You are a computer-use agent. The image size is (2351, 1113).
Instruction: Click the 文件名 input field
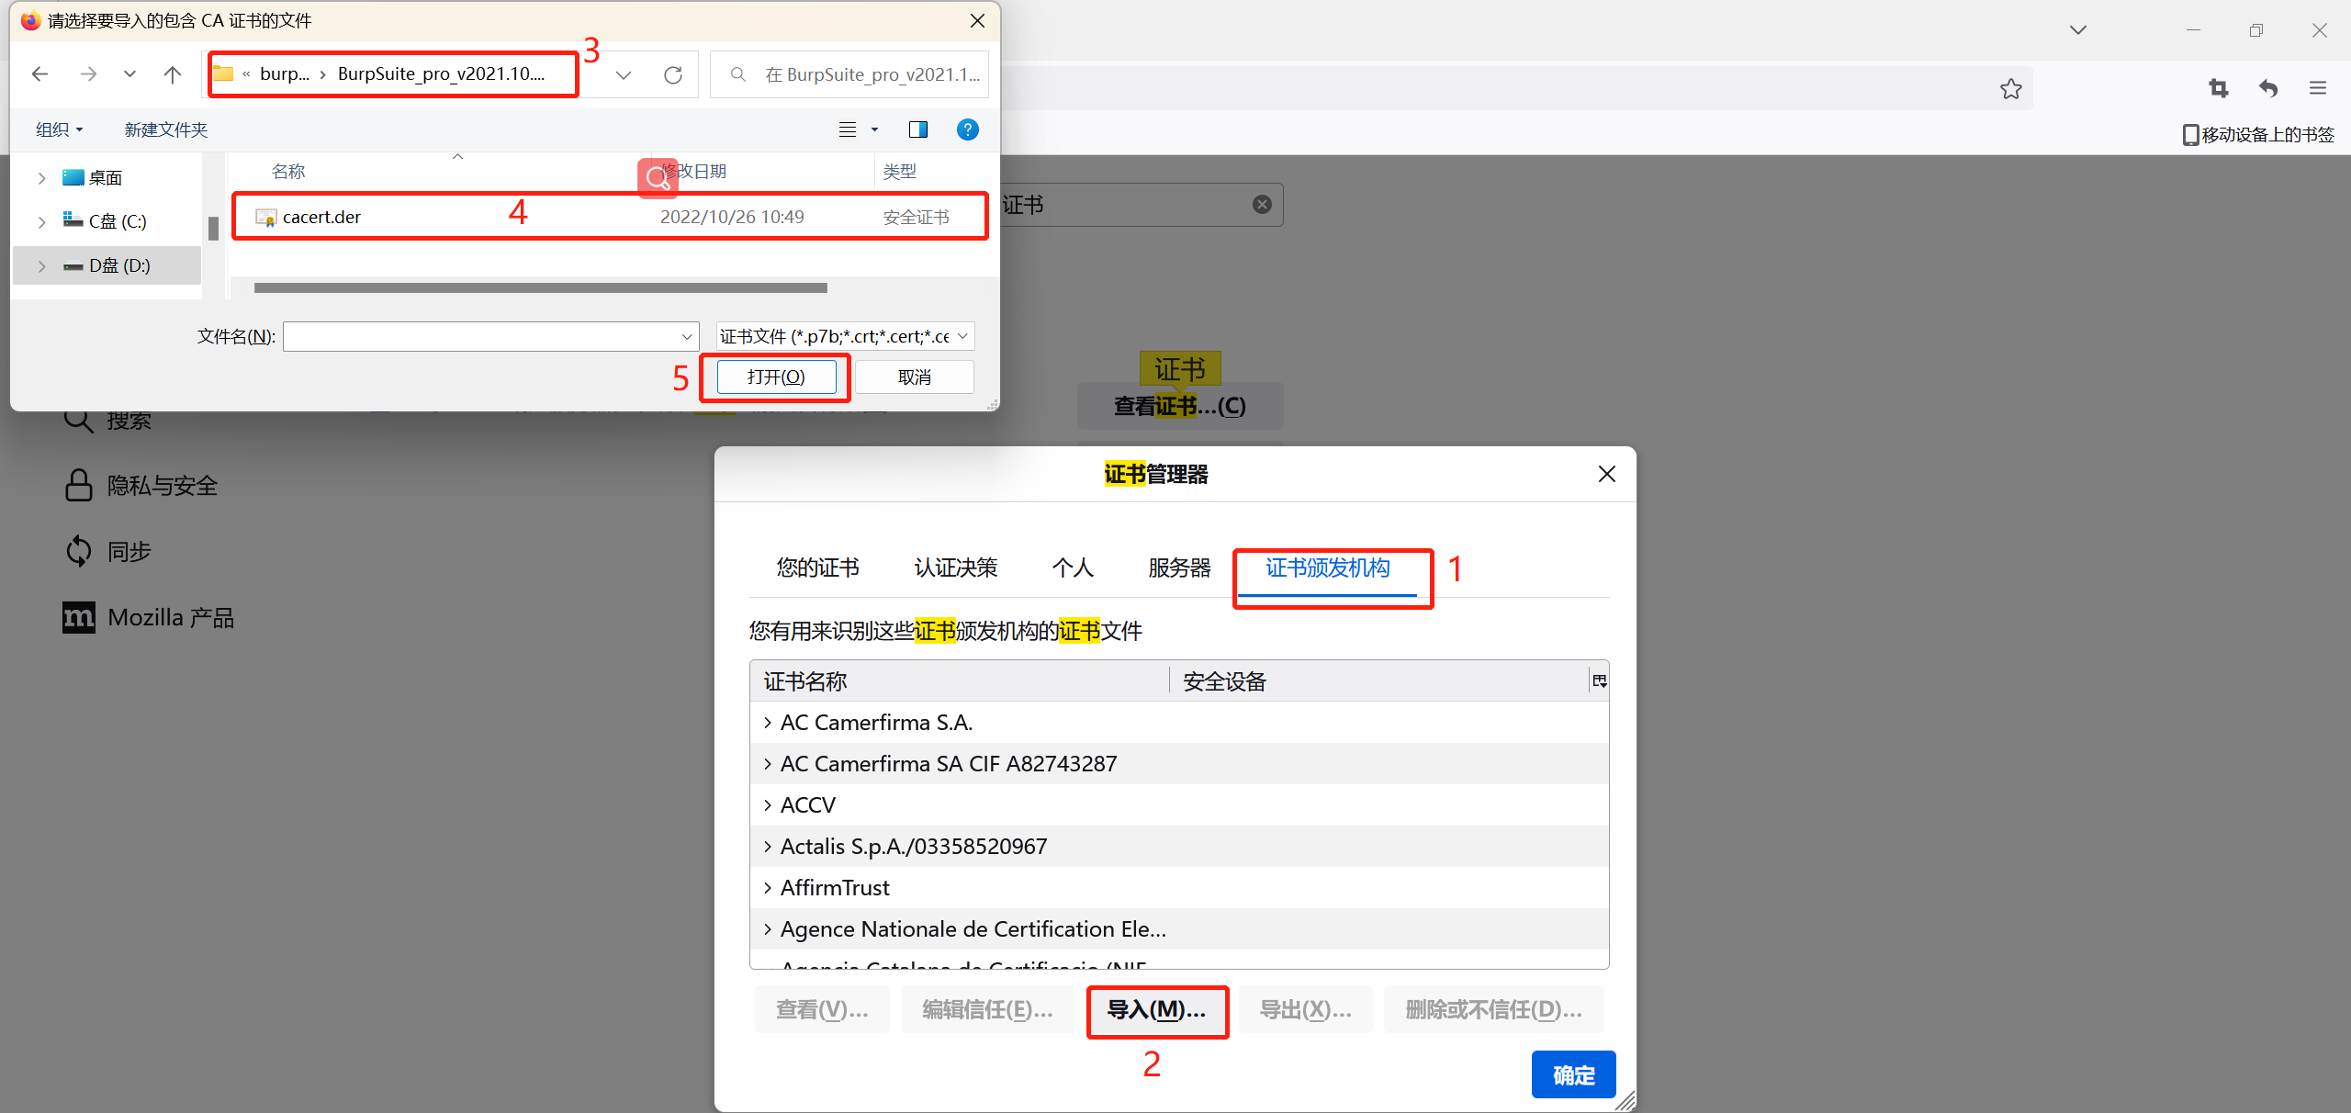click(481, 336)
